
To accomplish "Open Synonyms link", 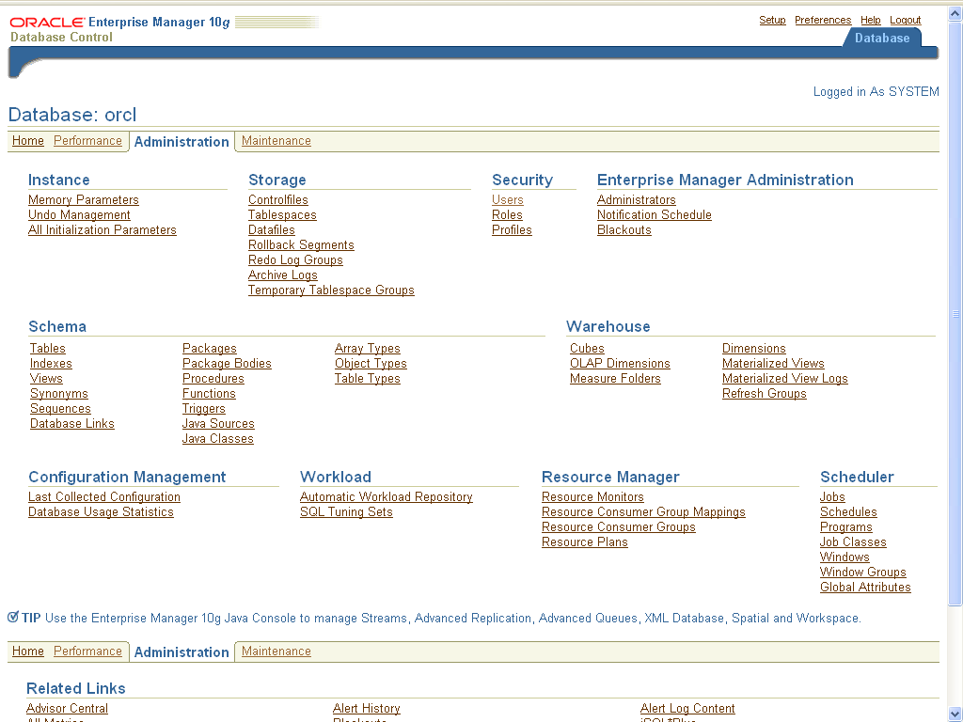I will click(59, 394).
